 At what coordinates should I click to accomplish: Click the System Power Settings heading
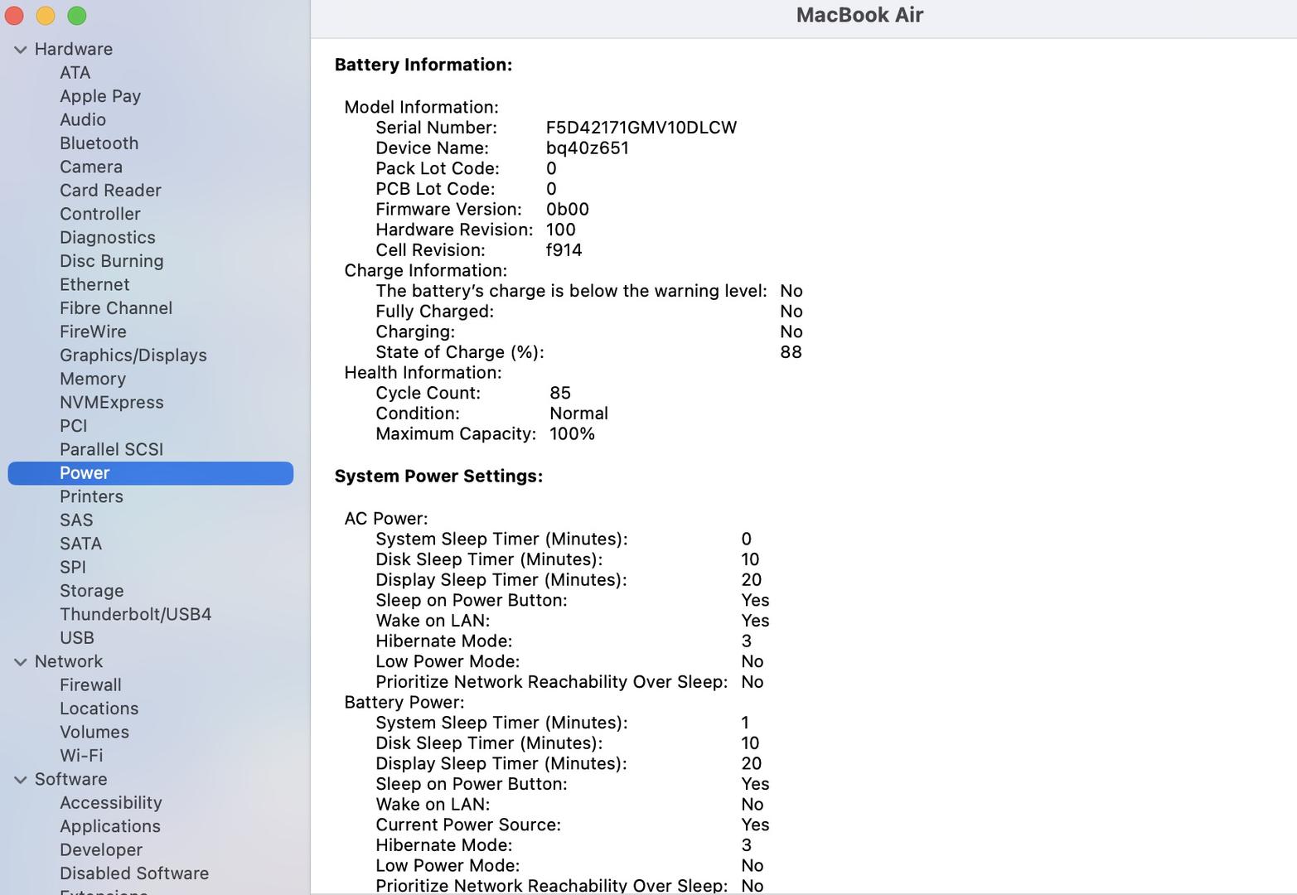[438, 477]
